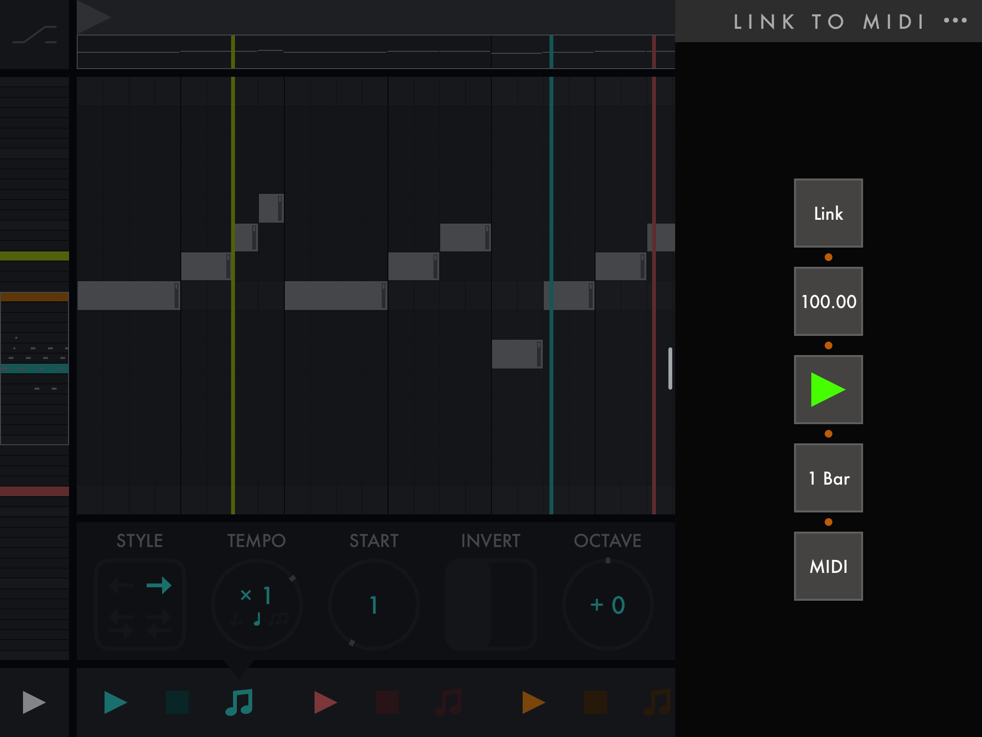This screenshot has width=982, height=737.
Task: Click the OCTAVE +0 knob
Action: pyautogui.click(x=607, y=605)
